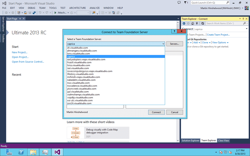Click the Redo toolbar icon

point(47,13)
